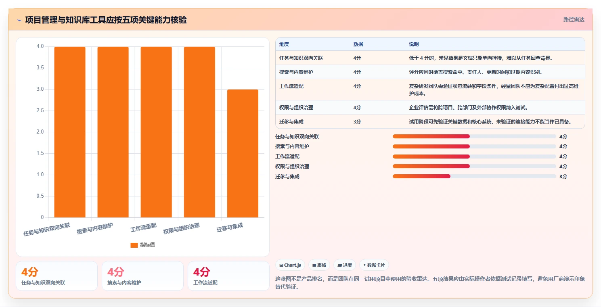Open the 工作流适配 data card

point(228,276)
